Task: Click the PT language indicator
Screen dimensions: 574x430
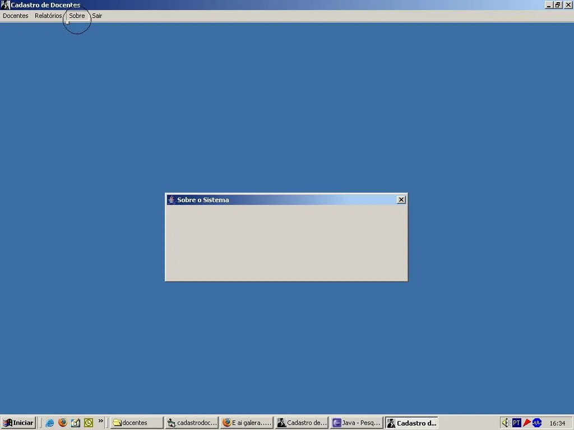Action: [516, 423]
